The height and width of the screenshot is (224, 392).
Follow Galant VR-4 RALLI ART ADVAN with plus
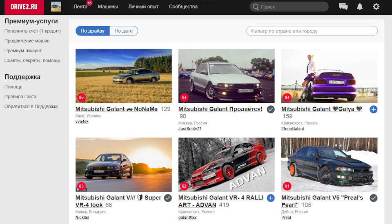[x=270, y=198]
